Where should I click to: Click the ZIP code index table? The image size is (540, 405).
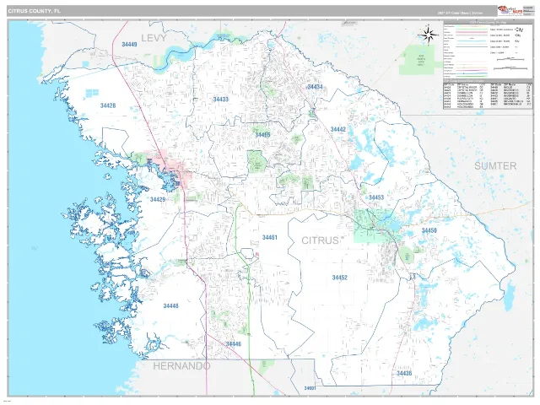pos(488,94)
